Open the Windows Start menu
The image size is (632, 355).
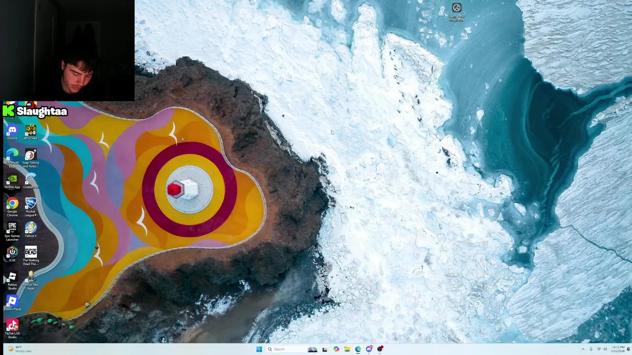pyautogui.click(x=259, y=349)
